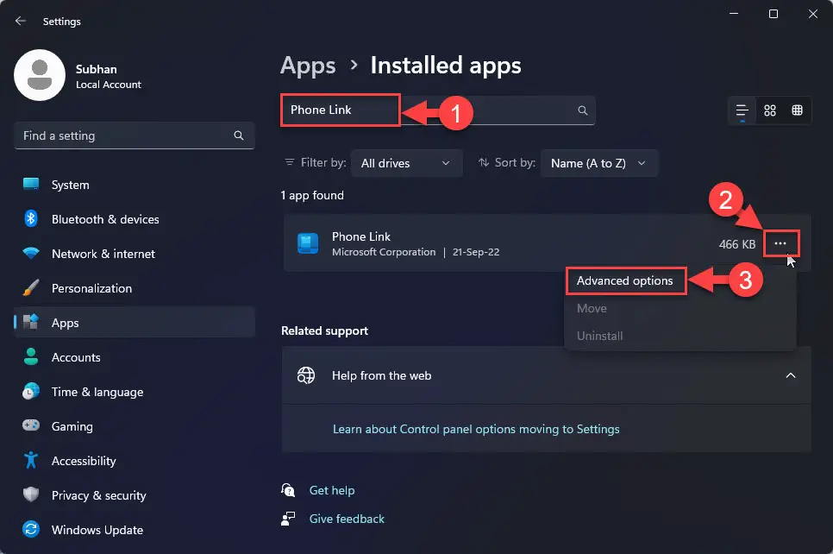Click the paintbrush Personalization icon

pos(31,287)
